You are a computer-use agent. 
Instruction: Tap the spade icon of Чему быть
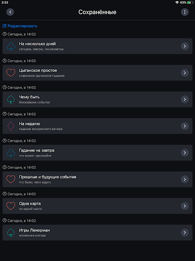click(x=11, y=99)
